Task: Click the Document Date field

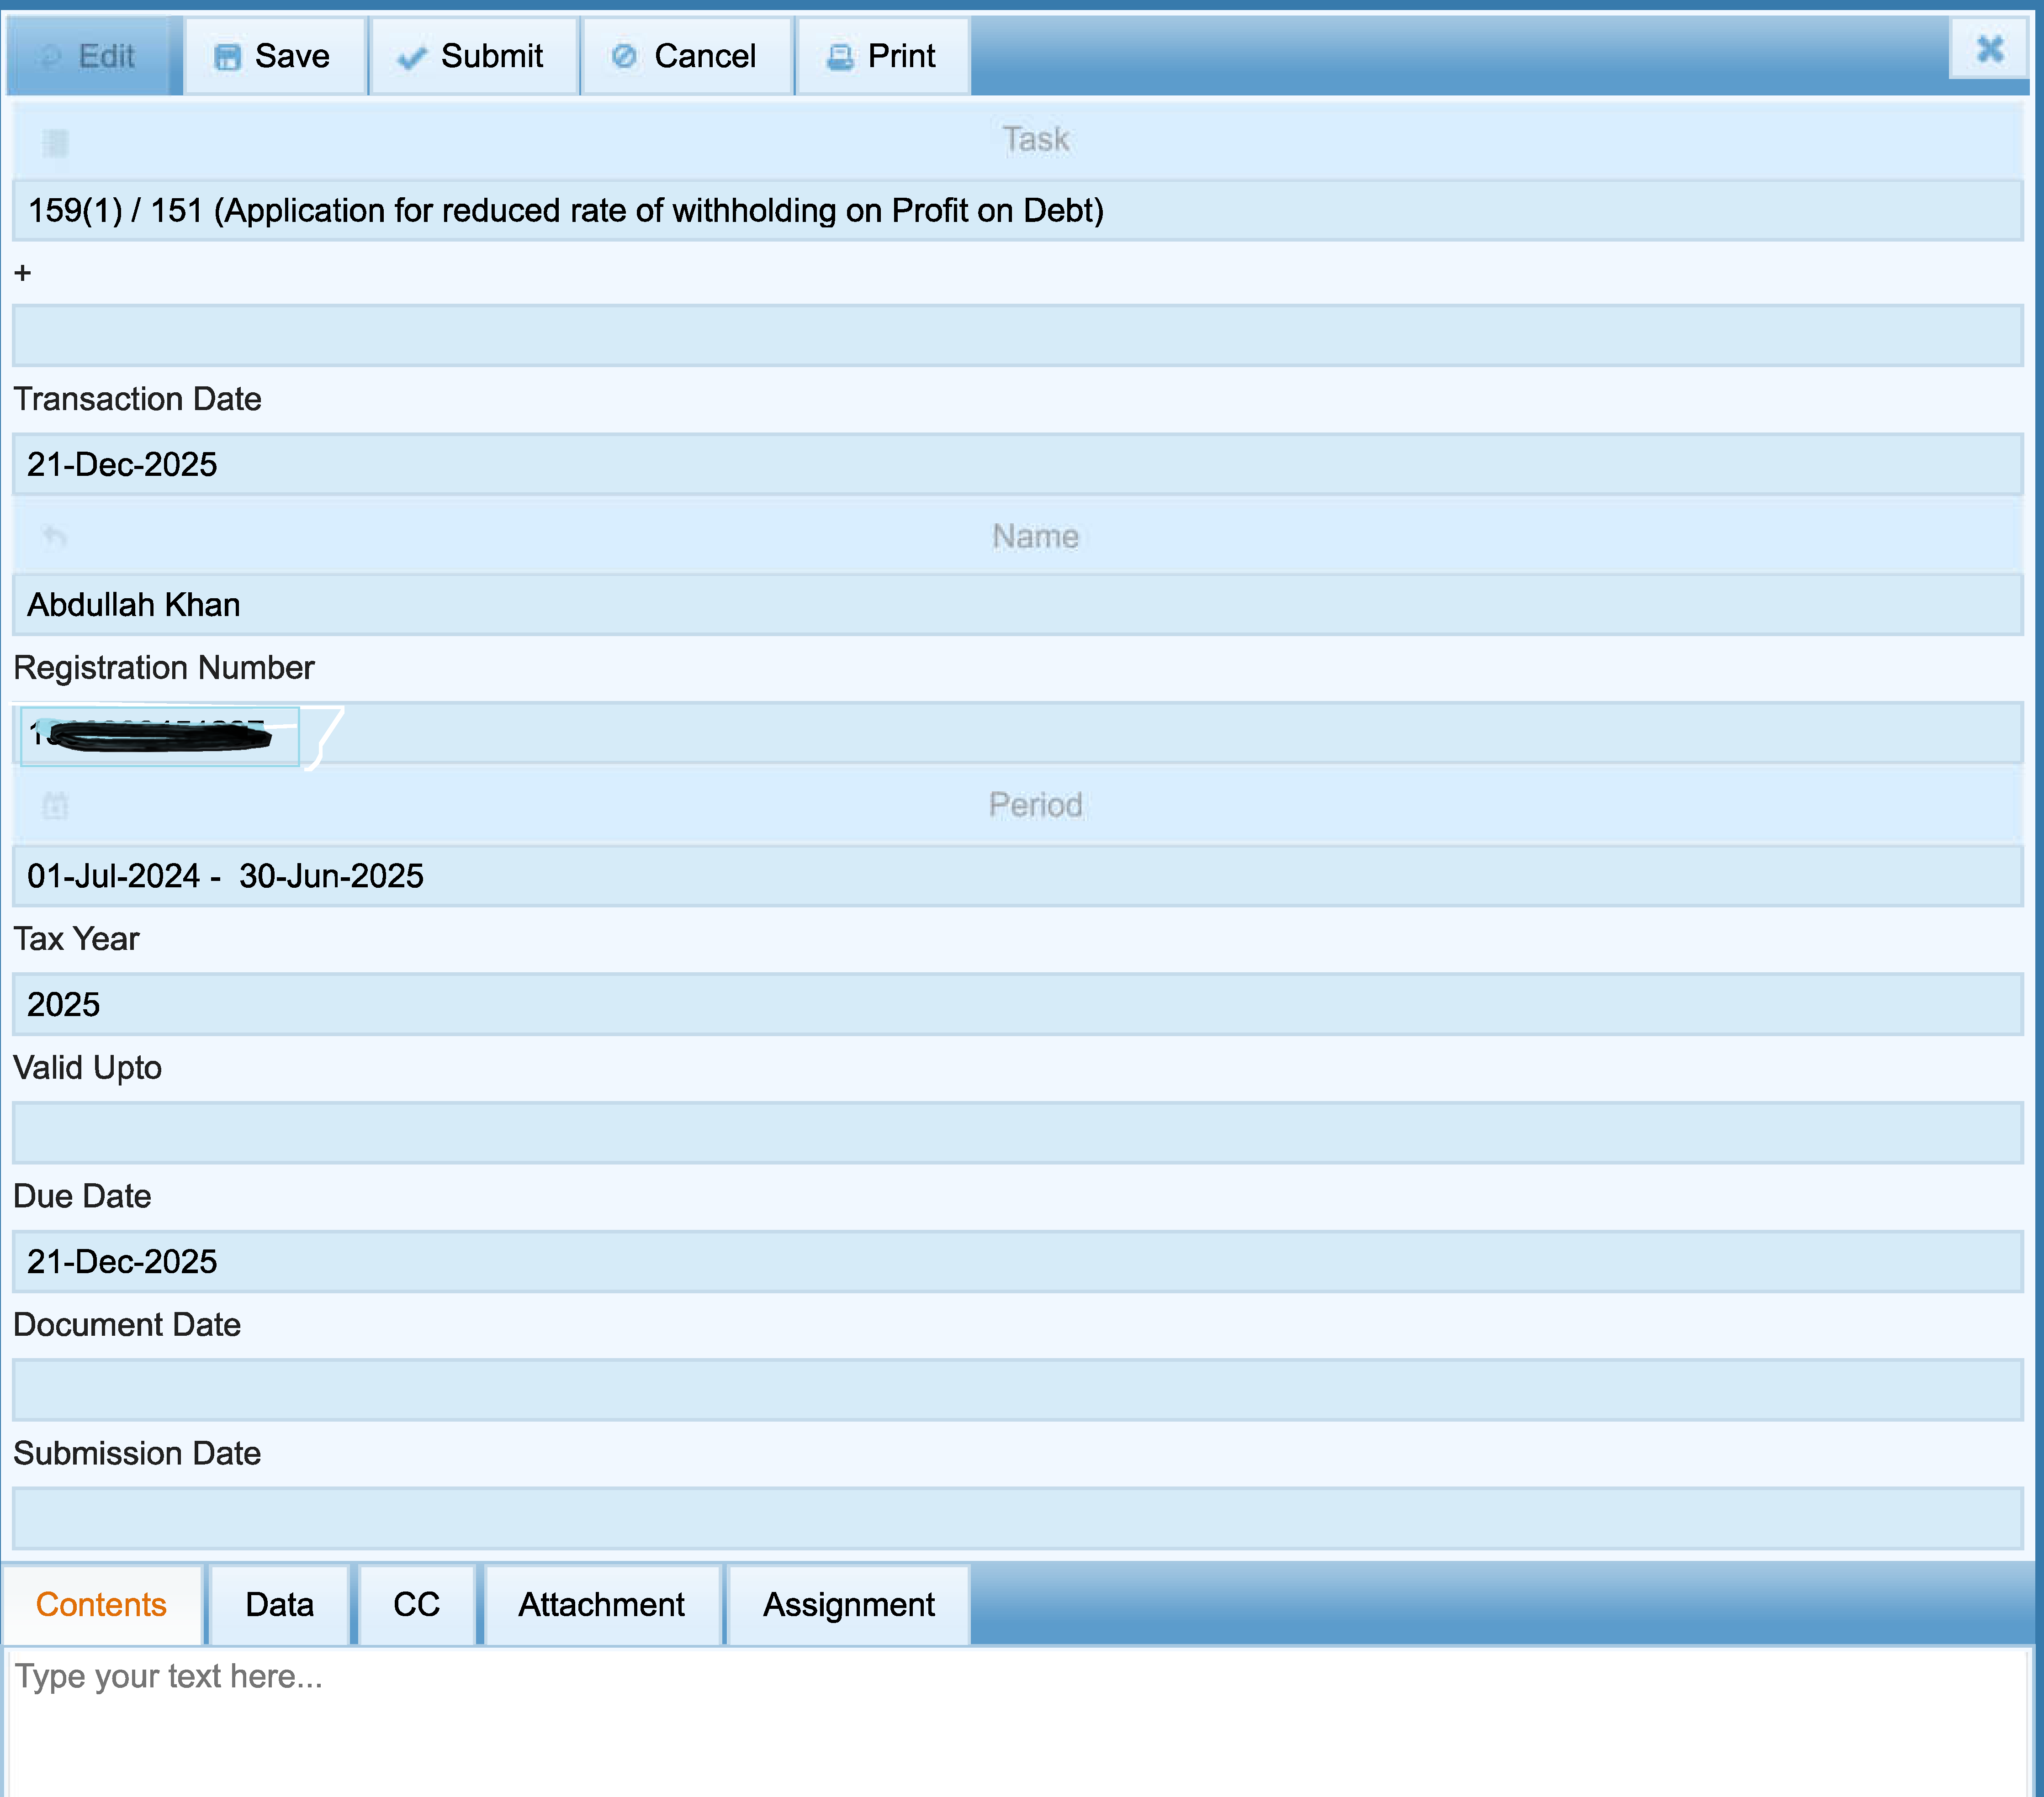Action: tap(1017, 1389)
